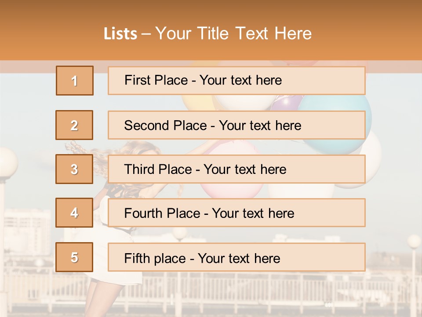Click the Third Place text box
Viewport: 422px width, 317px height.
(236, 169)
